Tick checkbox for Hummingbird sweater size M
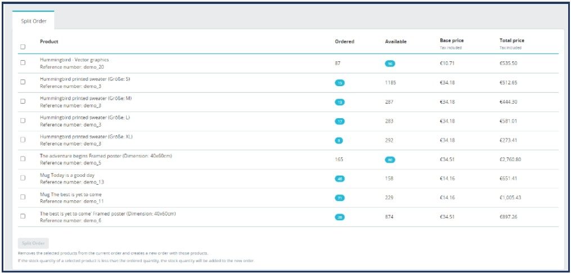571x273 pixels. [23, 101]
